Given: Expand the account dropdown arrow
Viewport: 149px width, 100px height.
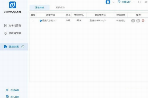Looking at the screenshot, I should [113, 2].
